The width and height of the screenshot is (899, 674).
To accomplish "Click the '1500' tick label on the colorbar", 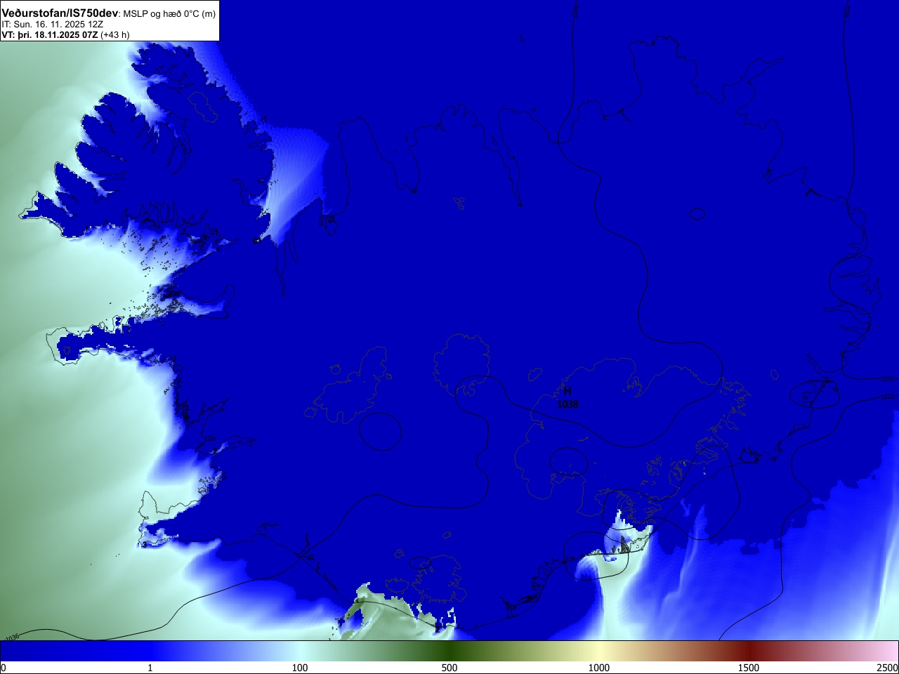I will [749, 668].
